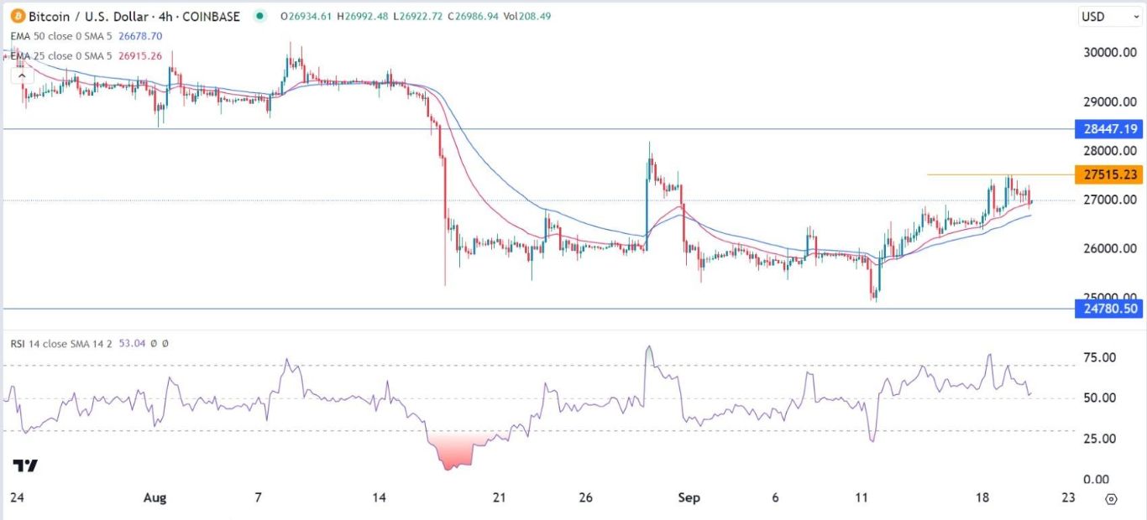Toggle the blue 24780.50 price level label
Viewport: 1147px width, 520px height.
(1107, 309)
